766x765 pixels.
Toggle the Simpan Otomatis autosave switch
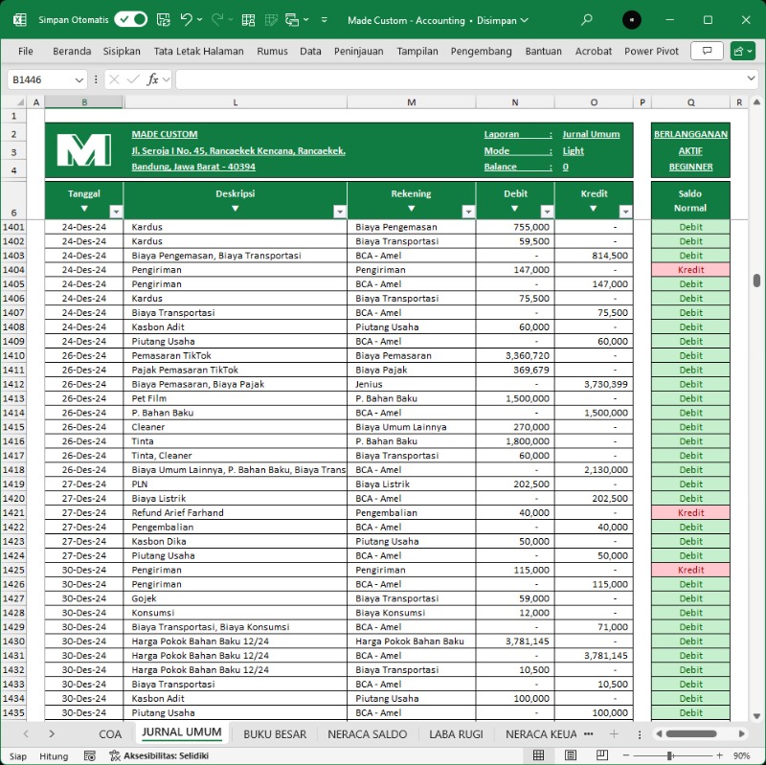pos(130,19)
